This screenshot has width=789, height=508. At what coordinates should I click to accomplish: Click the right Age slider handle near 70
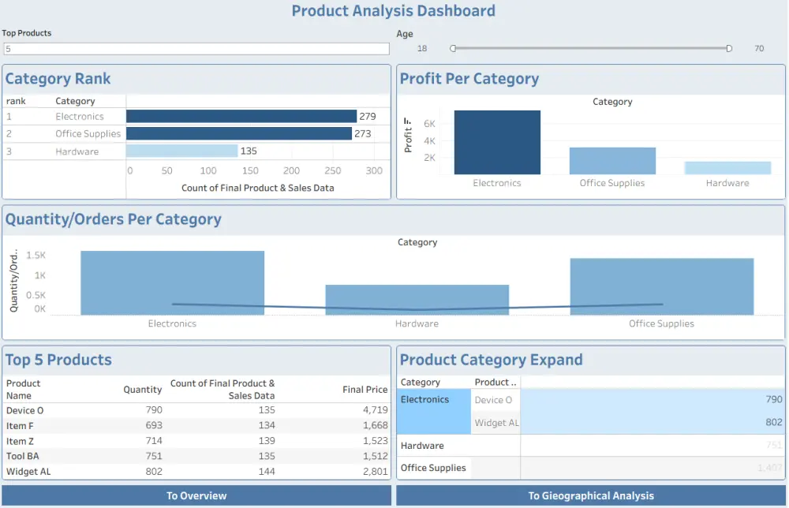click(729, 48)
